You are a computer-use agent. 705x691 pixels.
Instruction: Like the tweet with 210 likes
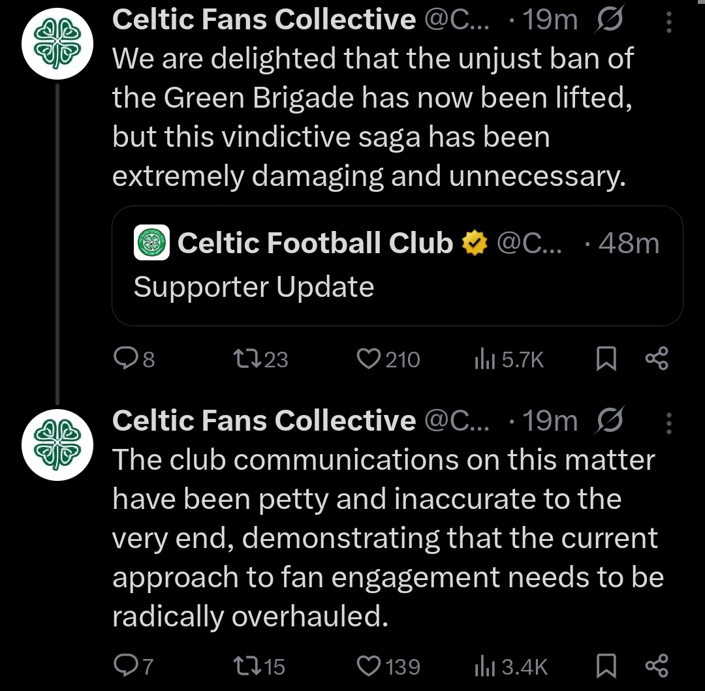pos(369,359)
